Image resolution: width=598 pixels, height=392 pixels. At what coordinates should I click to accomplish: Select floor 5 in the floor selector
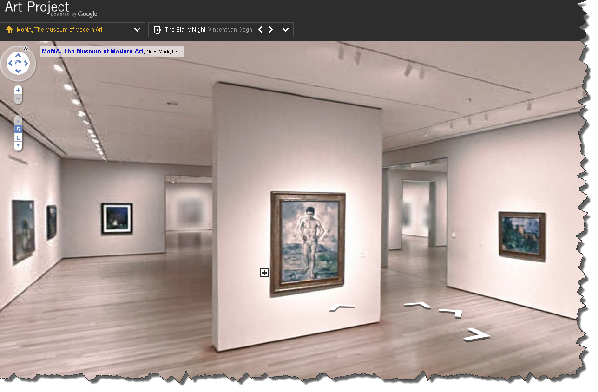[x=18, y=129]
